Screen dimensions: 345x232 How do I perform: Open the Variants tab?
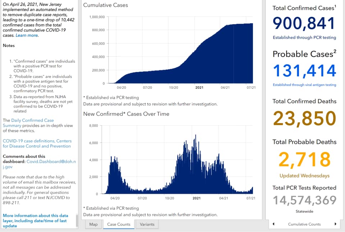pyautogui.click(x=147, y=224)
